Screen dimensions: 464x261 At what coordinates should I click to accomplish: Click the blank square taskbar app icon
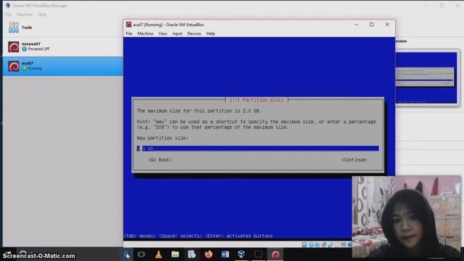258,254
